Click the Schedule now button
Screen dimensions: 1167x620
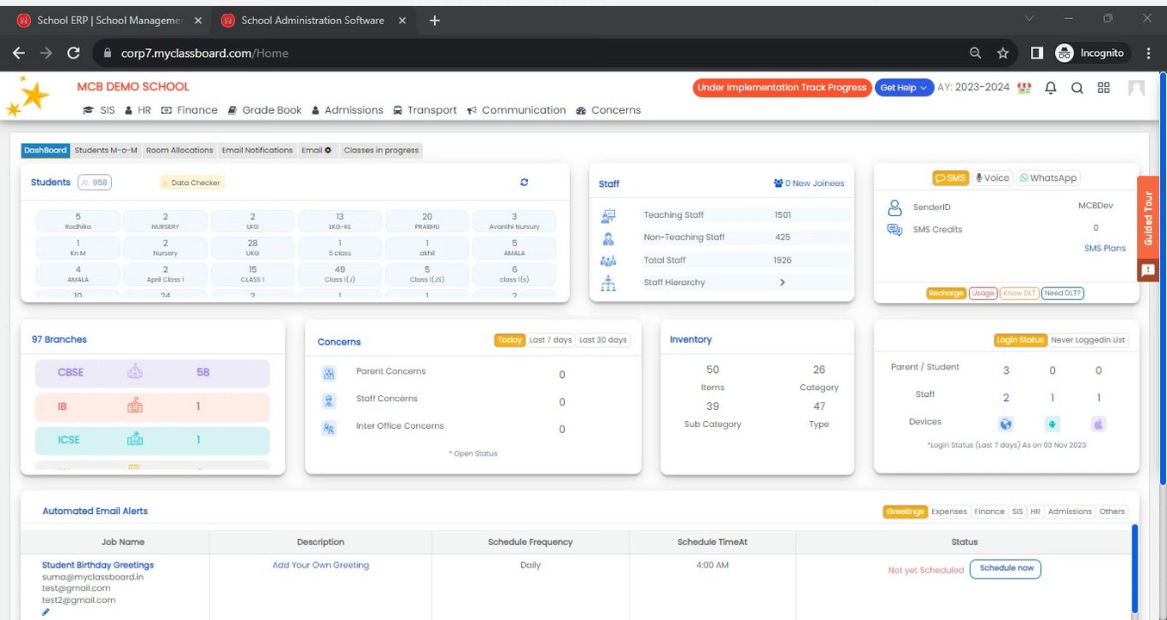pos(1005,568)
